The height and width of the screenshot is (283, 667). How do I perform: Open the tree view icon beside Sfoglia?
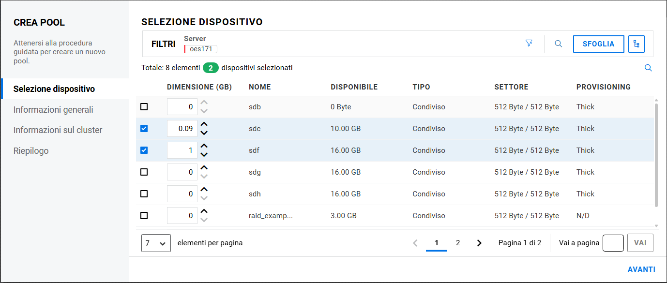[637, 44]
